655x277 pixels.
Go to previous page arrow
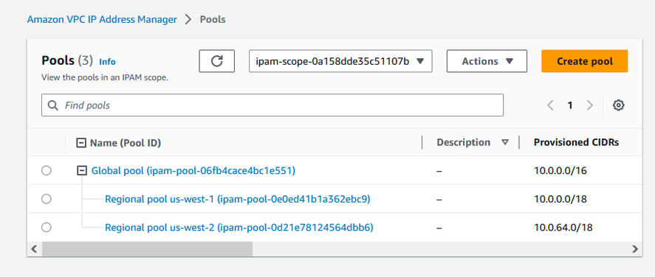550,105
